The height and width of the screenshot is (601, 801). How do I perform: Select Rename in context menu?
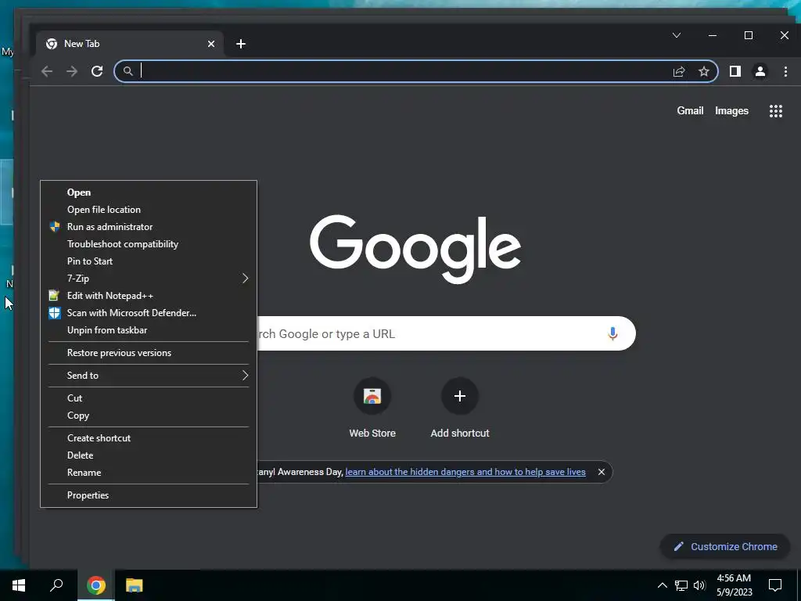[x=149, y=473]
